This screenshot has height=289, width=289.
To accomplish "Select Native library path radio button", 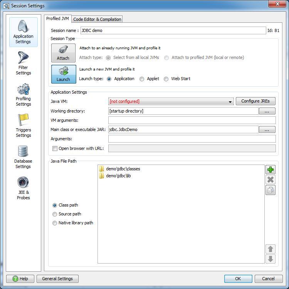I will 55,223.
